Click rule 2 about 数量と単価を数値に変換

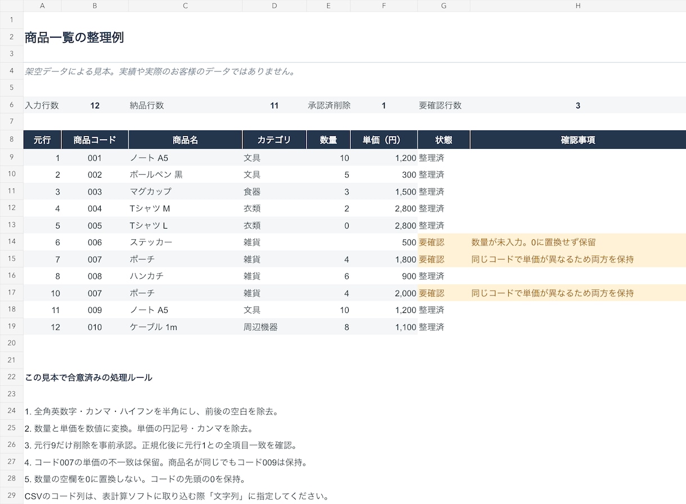pos(139,428)
